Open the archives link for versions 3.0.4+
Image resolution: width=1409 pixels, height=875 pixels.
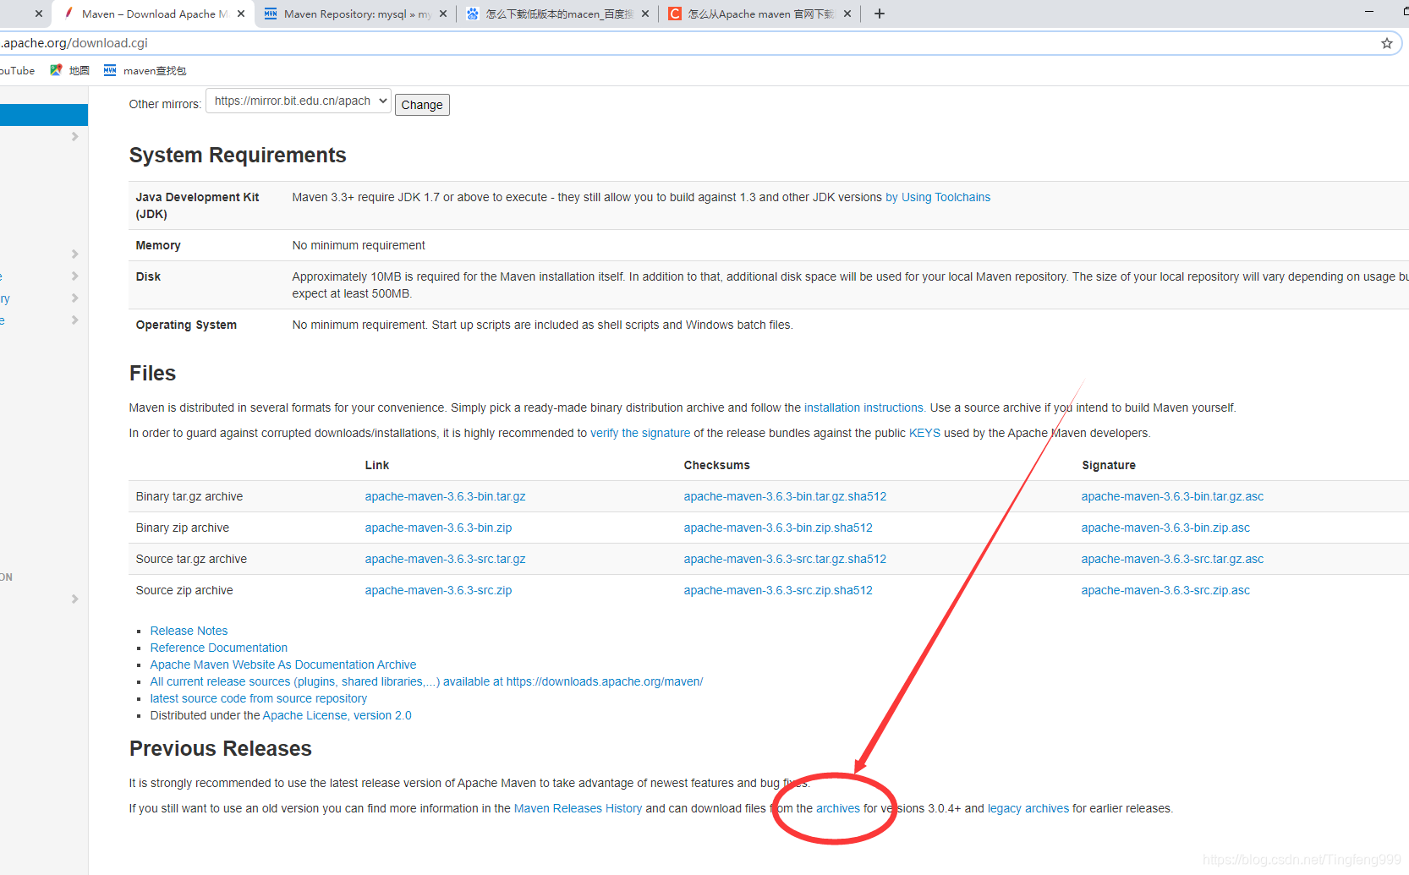(x=838, y=808)
